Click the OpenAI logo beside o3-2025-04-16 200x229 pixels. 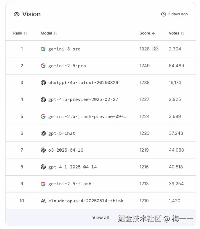(x=43, y=150)
